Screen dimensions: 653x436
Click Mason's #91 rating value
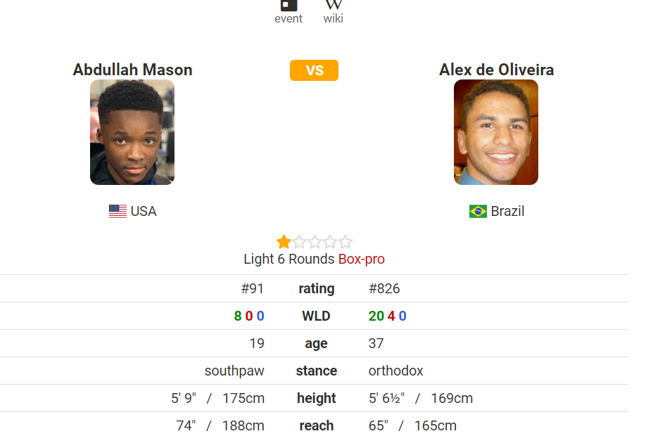[x=253, y=289]
